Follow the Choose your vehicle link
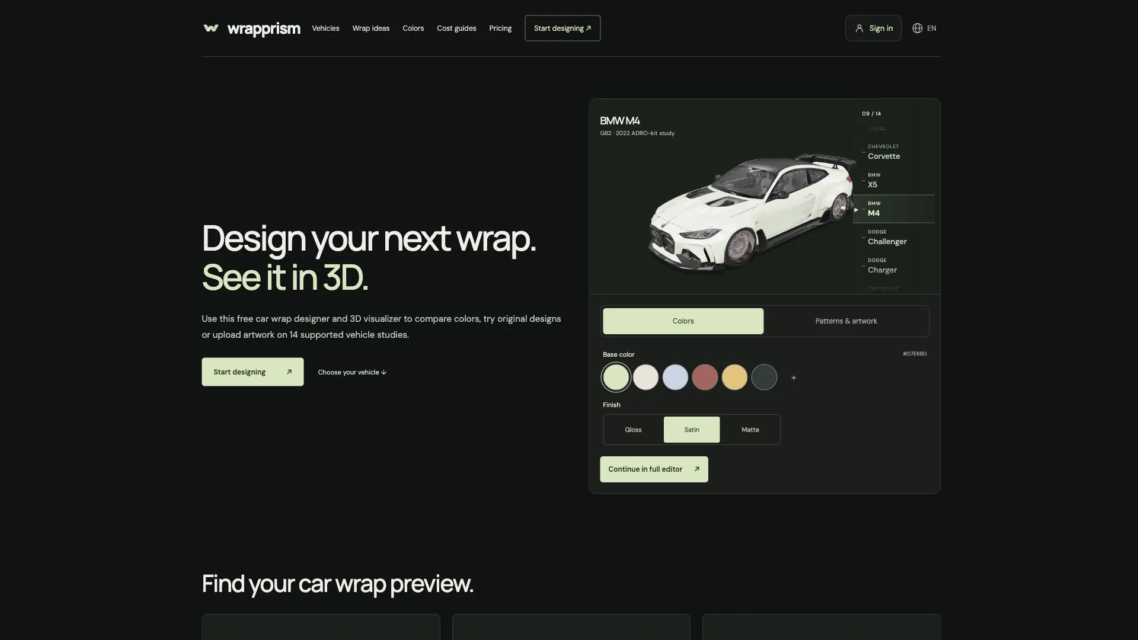The height and width of the screenshot is (640, 1138). coord(352,372)
